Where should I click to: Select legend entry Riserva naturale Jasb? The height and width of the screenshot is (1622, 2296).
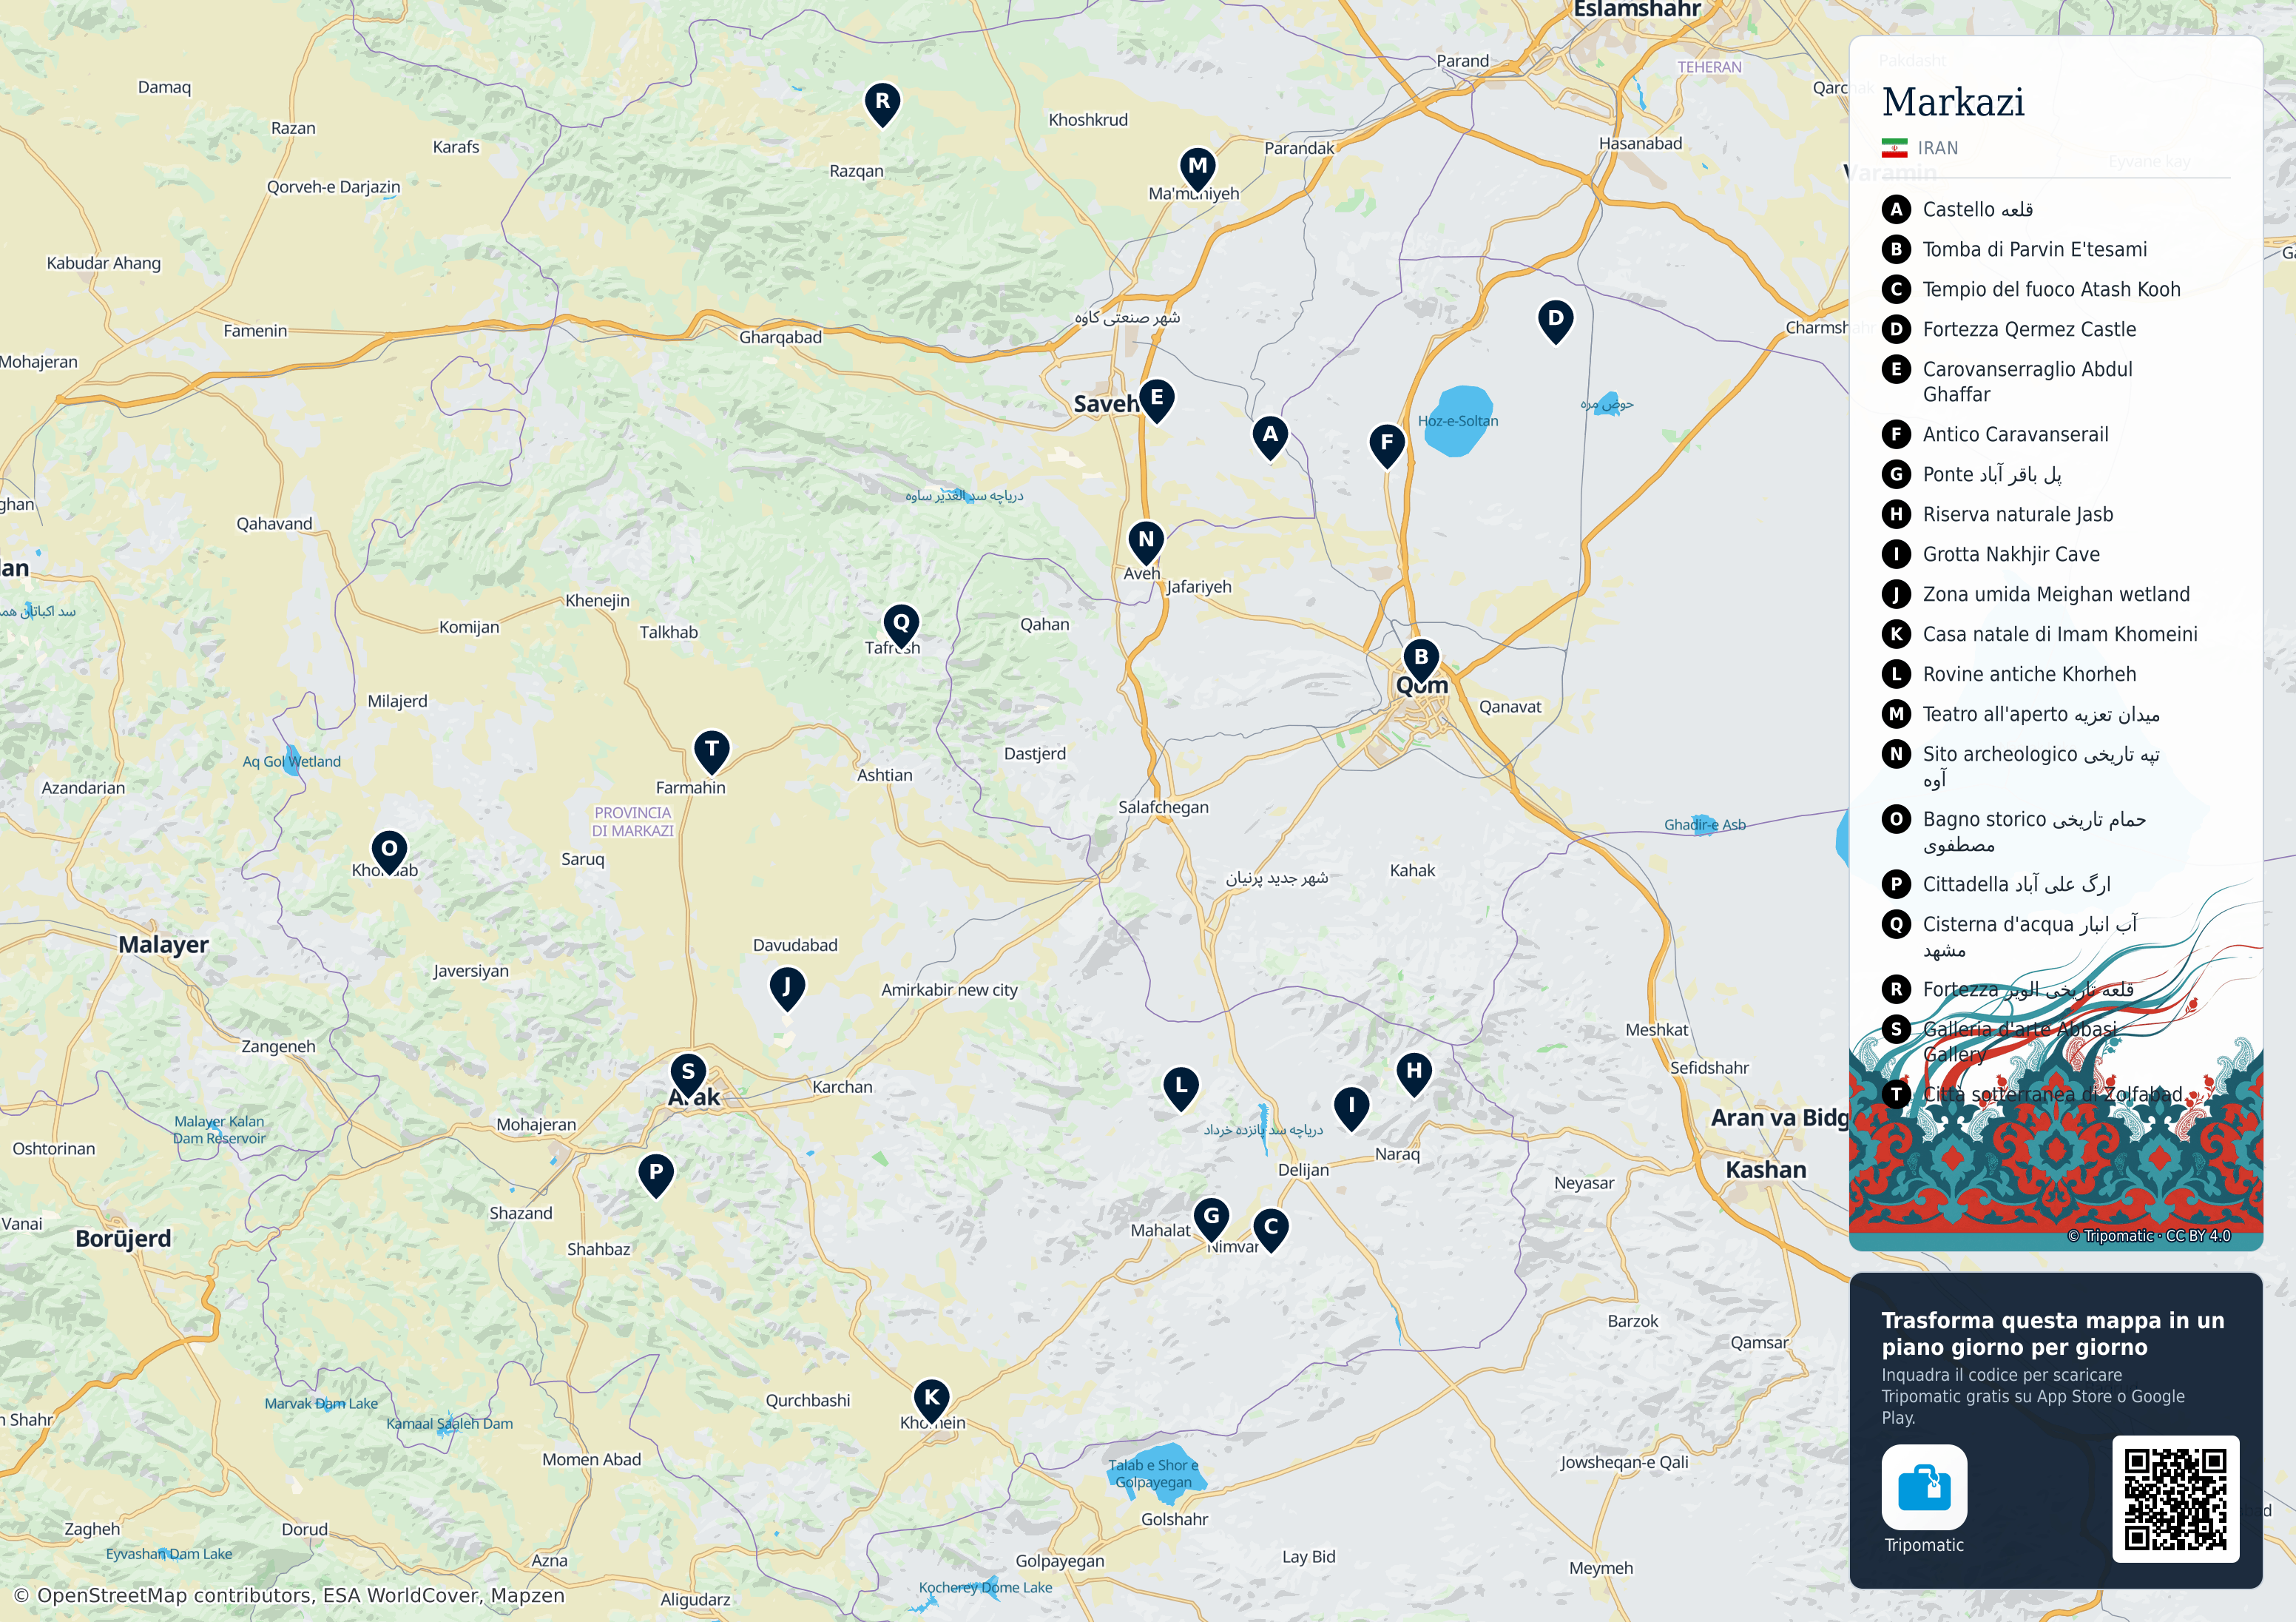2017,514
